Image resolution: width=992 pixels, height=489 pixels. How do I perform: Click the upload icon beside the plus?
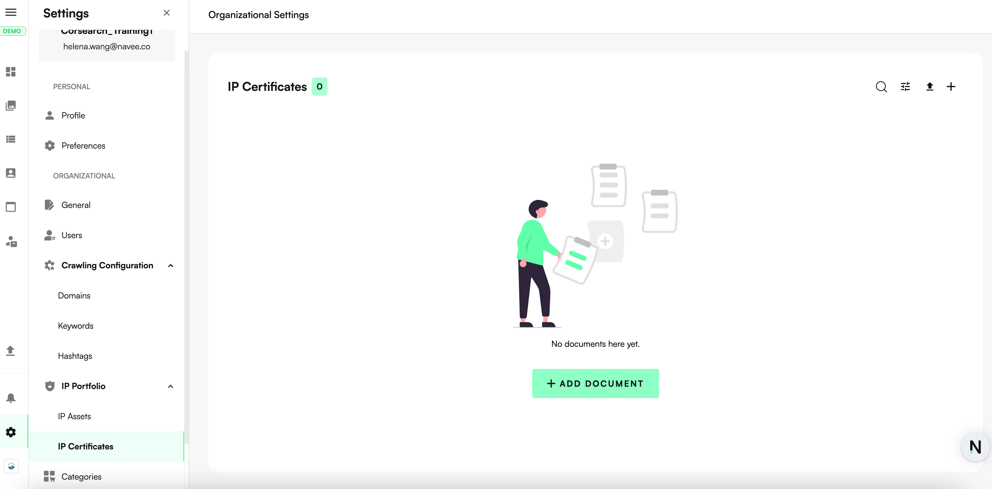pyautogui.click(x=930, y=87)
